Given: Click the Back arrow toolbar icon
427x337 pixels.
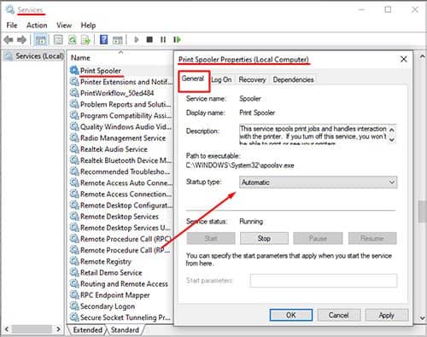Looking at the screenshot, I should pyautogui.click(x=9, y=39).
